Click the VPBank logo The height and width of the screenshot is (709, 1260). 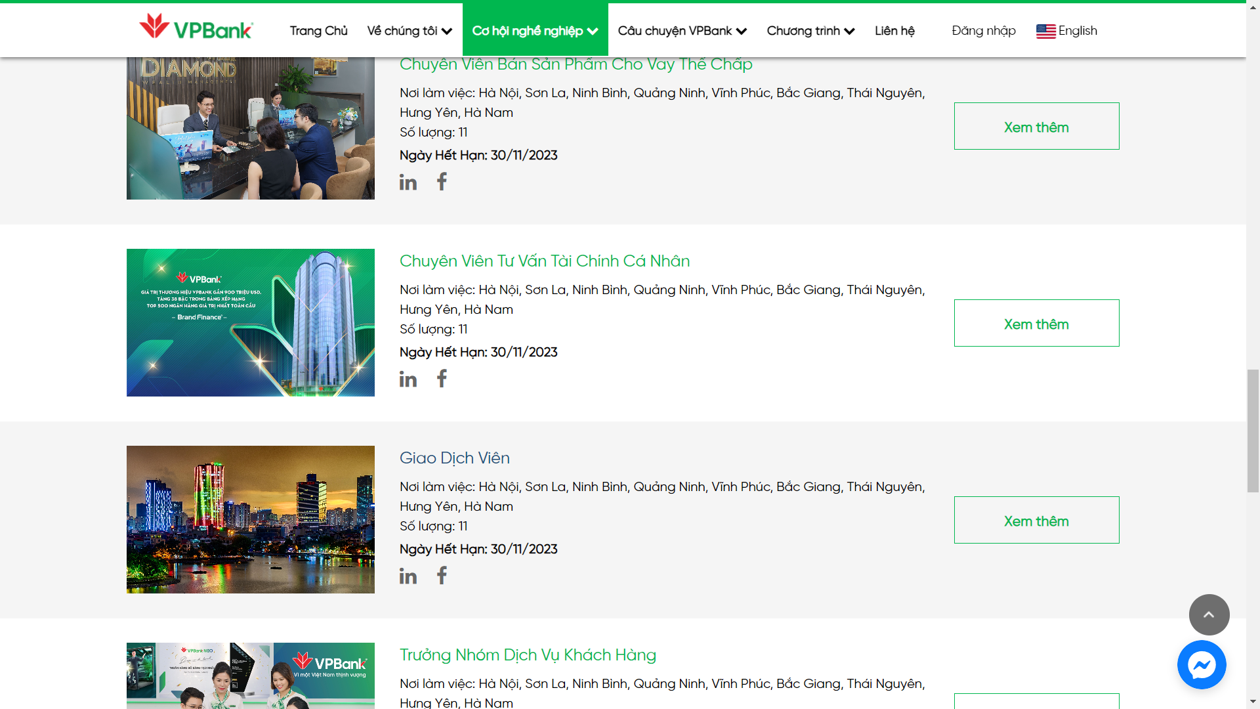tap(196, 28)
